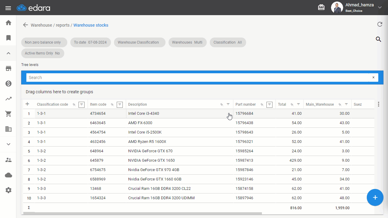Screen dimensions: 388x218
Task: Go back using the breadcrumb arrow
Action: pos(25,25)
